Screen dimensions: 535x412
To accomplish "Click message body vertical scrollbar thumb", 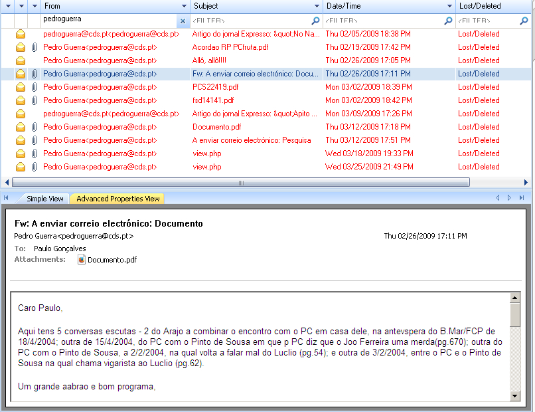I will pyautogui.click(x=515, y=314).
